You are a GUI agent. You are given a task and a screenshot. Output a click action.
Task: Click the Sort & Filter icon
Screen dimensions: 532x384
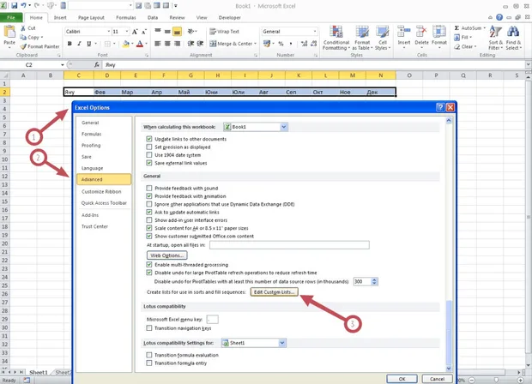point(495,33)
